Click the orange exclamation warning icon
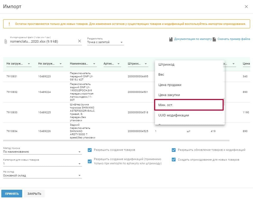 [x=9, y=24]
